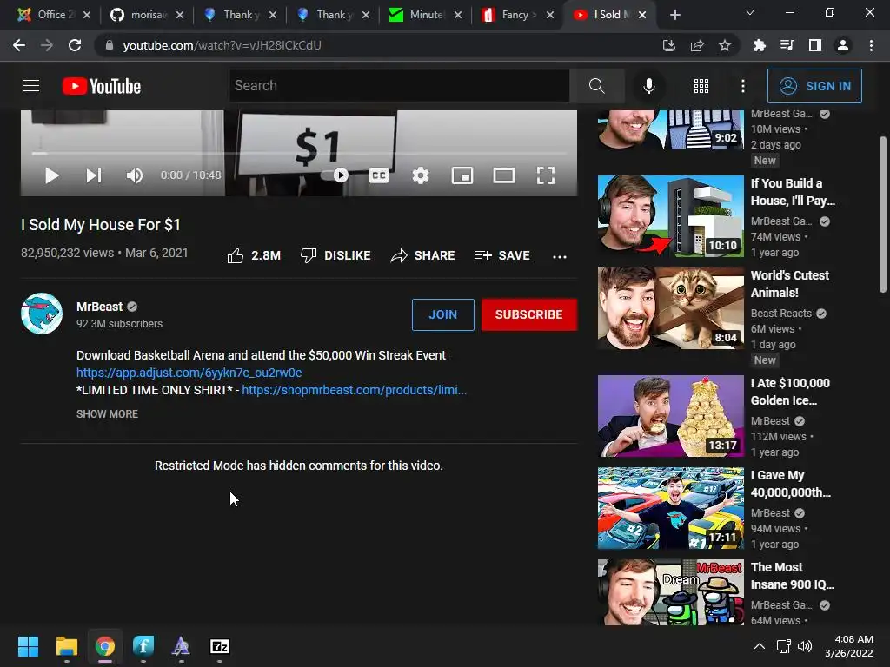
Task: Open the tab search dropdown chevron
Action: click(x=750, y=12)
